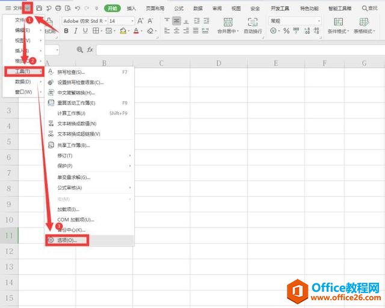
Task: Click the Decrease Indent icon
Action: click(x=197, y=21)
